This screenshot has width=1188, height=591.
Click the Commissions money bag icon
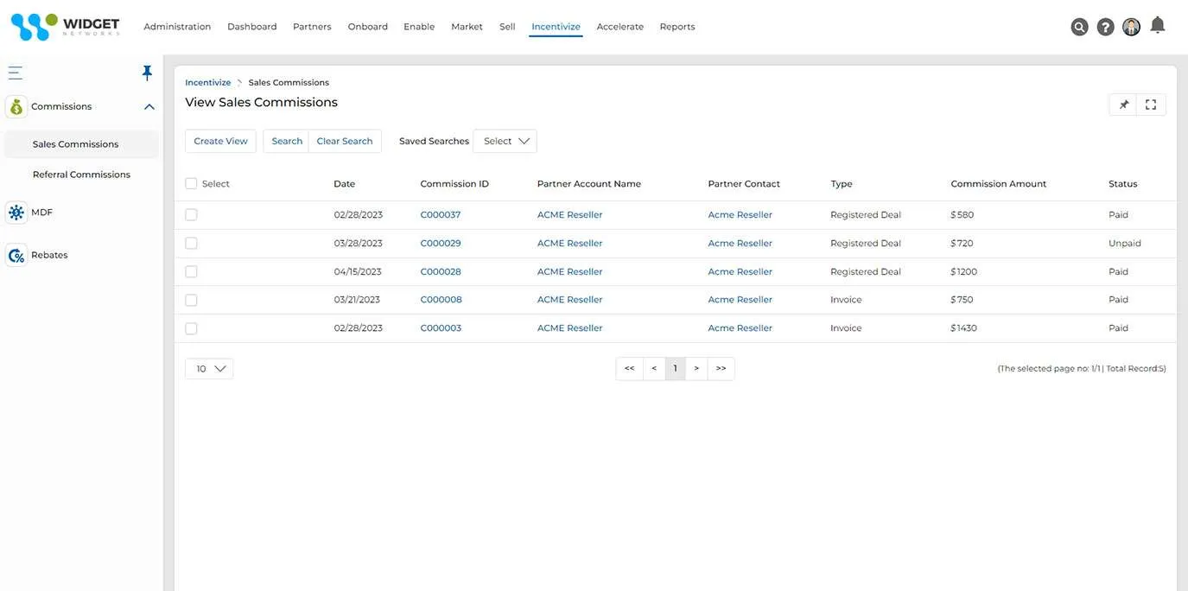16,106
